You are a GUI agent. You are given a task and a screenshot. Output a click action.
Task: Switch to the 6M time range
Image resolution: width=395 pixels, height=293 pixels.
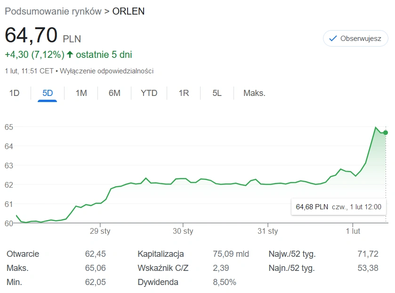(x=114, y=93)
